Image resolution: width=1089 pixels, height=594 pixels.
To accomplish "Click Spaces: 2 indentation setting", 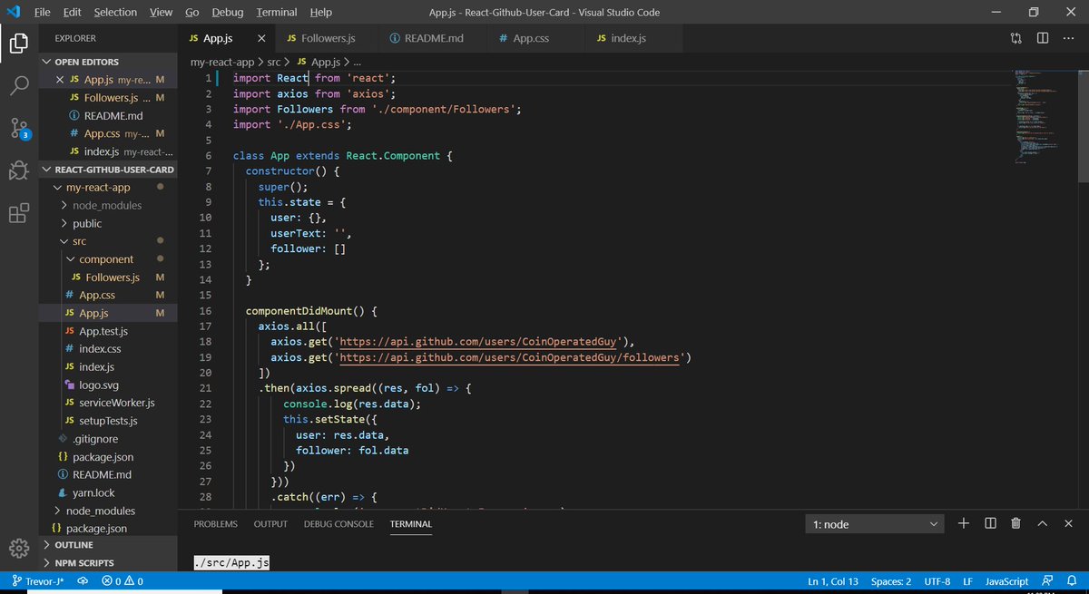I will click(891, 581).
